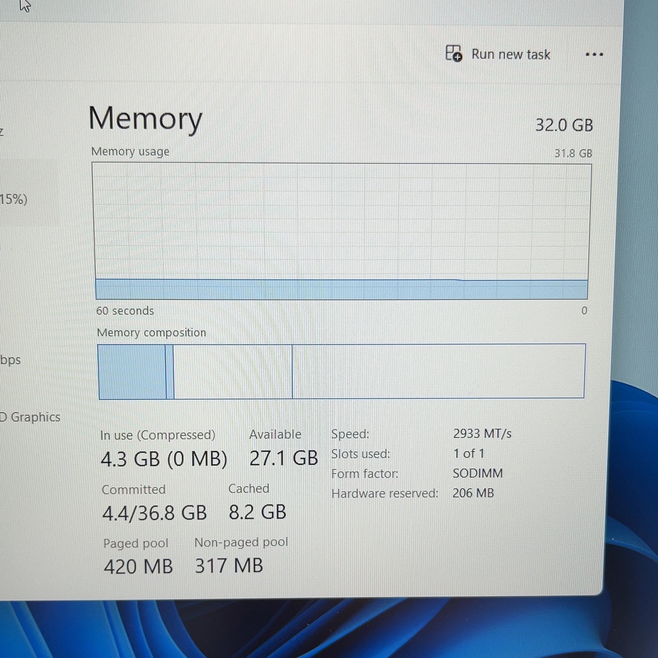Click the Available label
The width and height of the screenshot is (658, 658).
(x=275, y=434)
